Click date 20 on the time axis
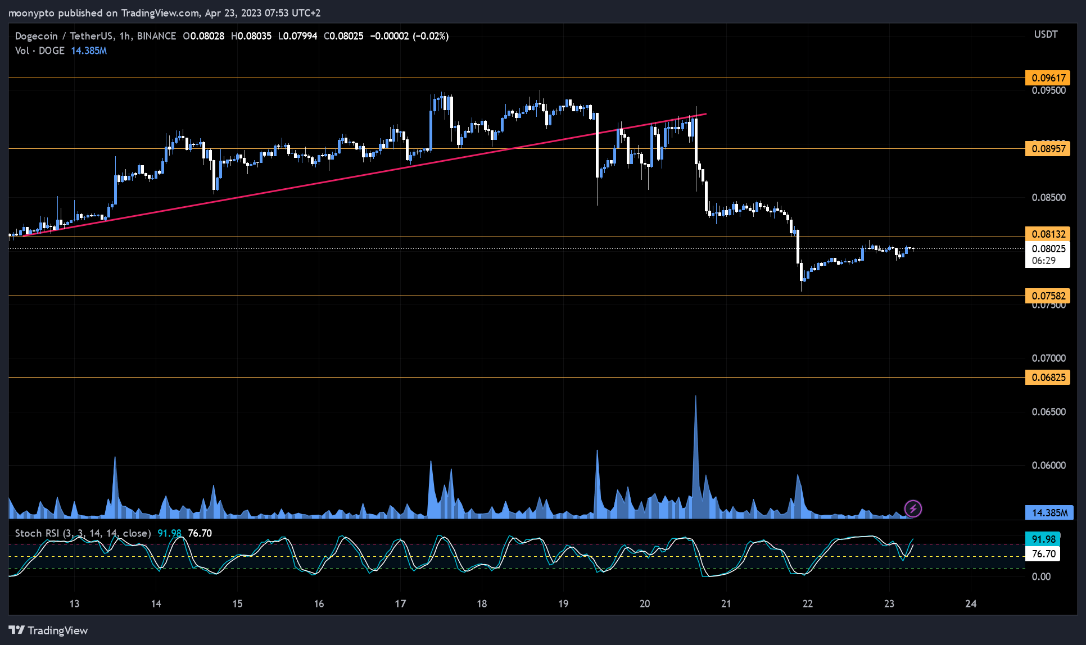This screenshot has width=1086, height=645. 645,604
